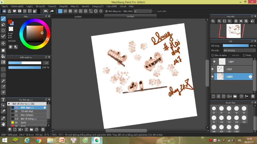Turn off snap using the crossed-circle icon
257x144 pixels.
pos(60,11)
